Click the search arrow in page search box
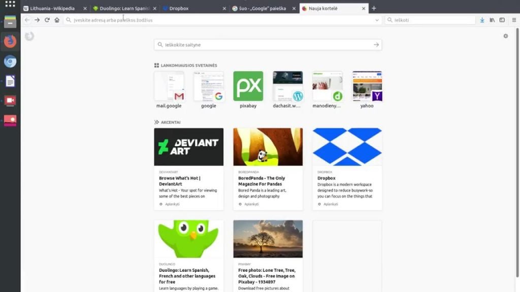Image resolution: width=520 pixels, height=292 pixels. 376,45
